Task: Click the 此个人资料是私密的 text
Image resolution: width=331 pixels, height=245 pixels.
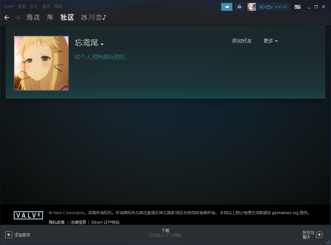Action: click(x=101, y=57)
